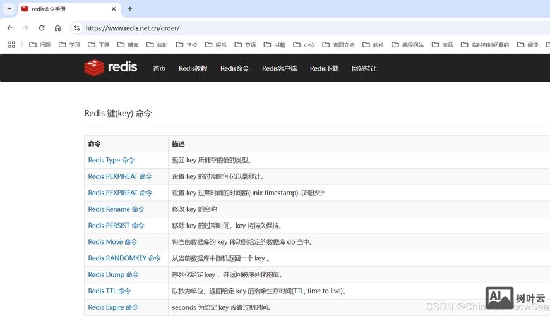Open the Redis Move 命令 link
550x316 pixels.
pos(112,242)
